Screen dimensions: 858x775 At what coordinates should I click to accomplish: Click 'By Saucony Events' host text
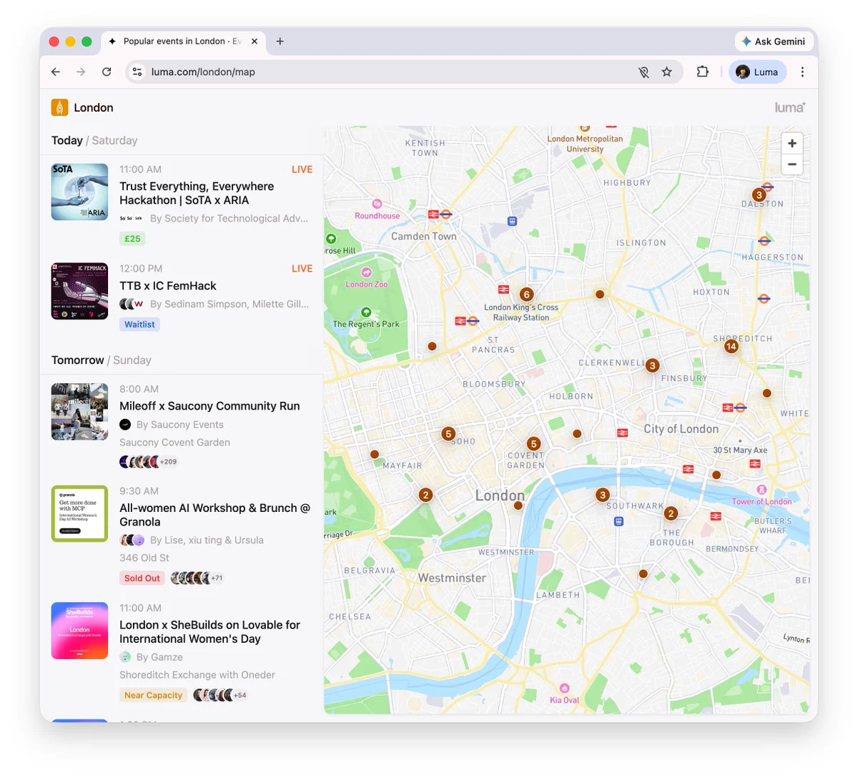pos(180,425)
